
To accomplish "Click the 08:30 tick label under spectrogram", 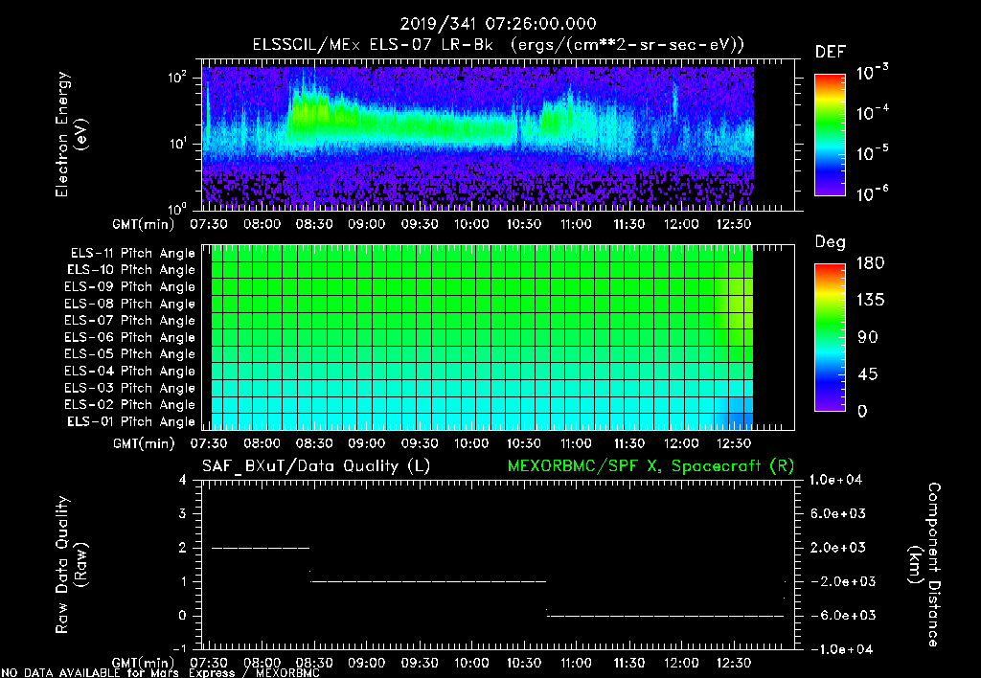I will click(314, 224).
